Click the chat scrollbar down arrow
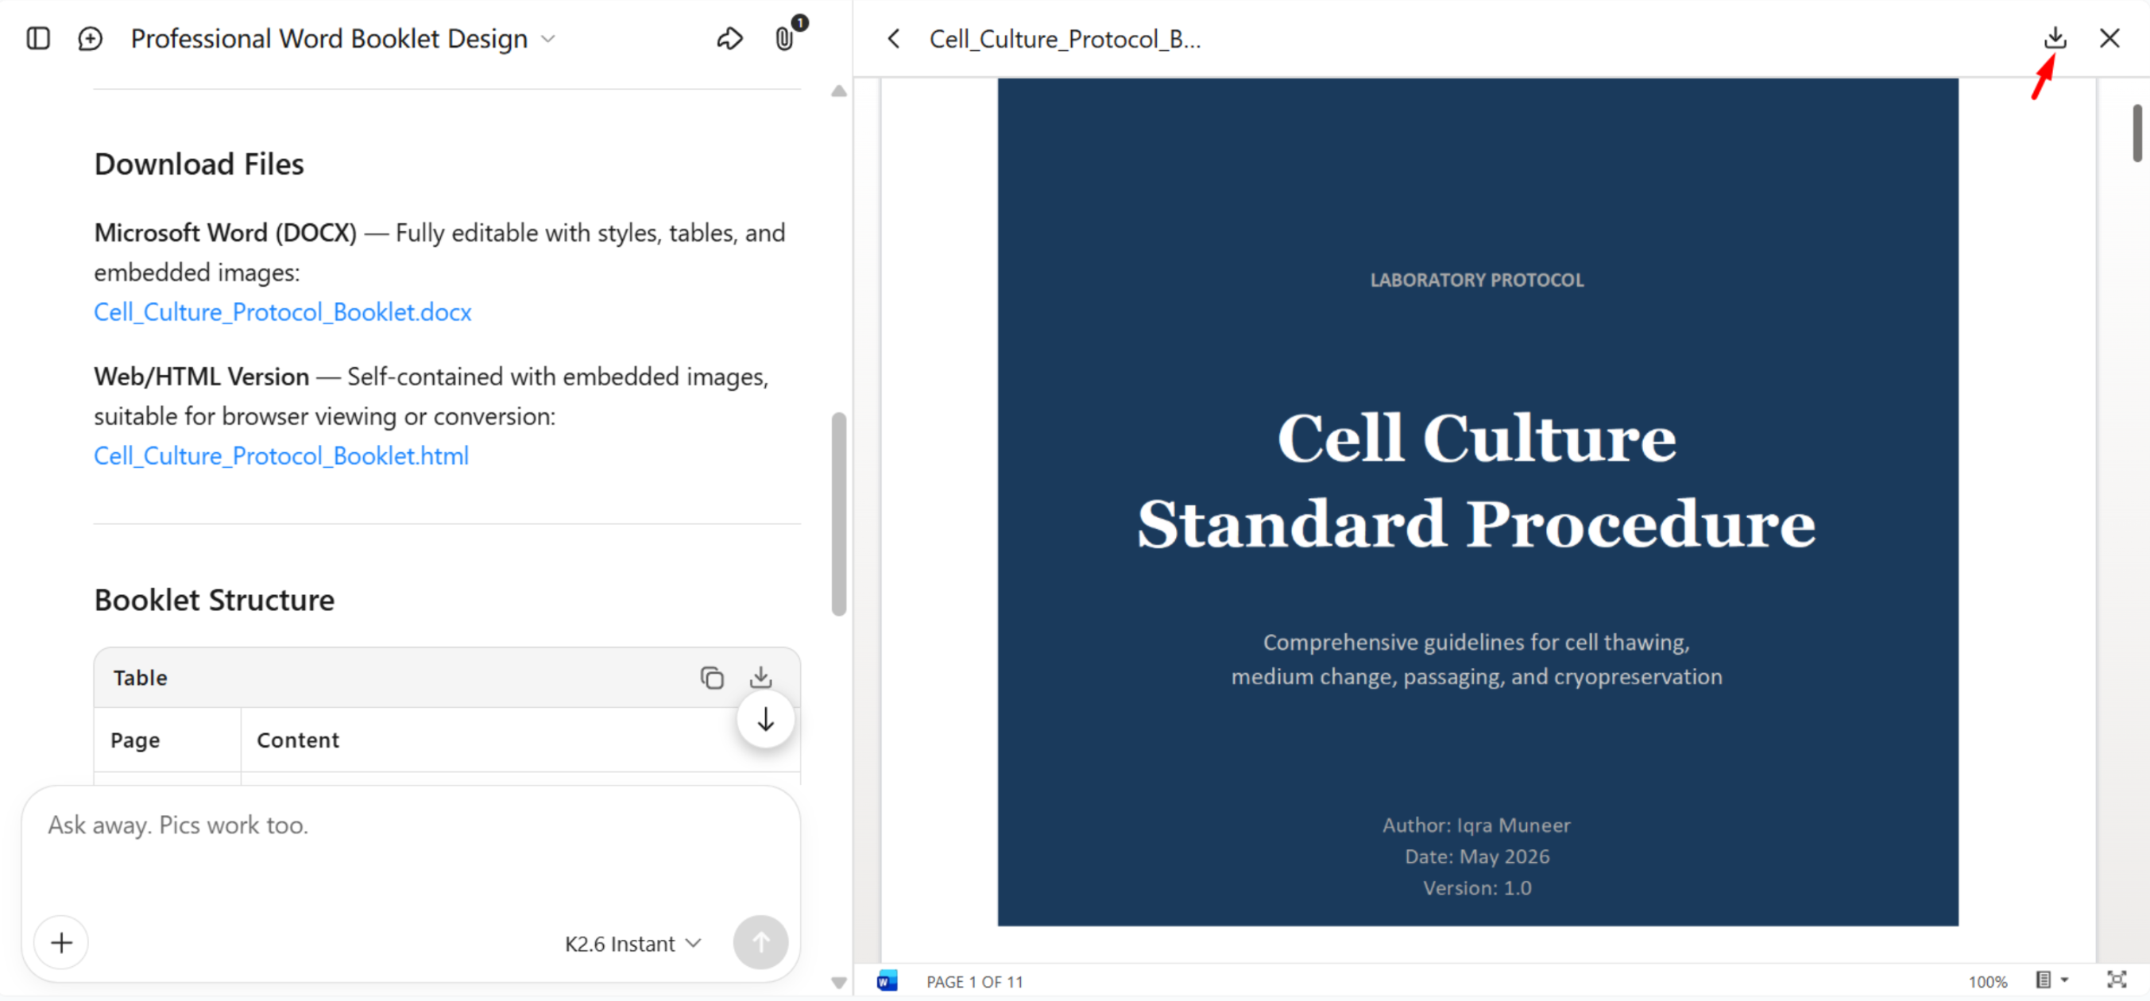The image size is (2150, 1001). (x=839, y=983)
